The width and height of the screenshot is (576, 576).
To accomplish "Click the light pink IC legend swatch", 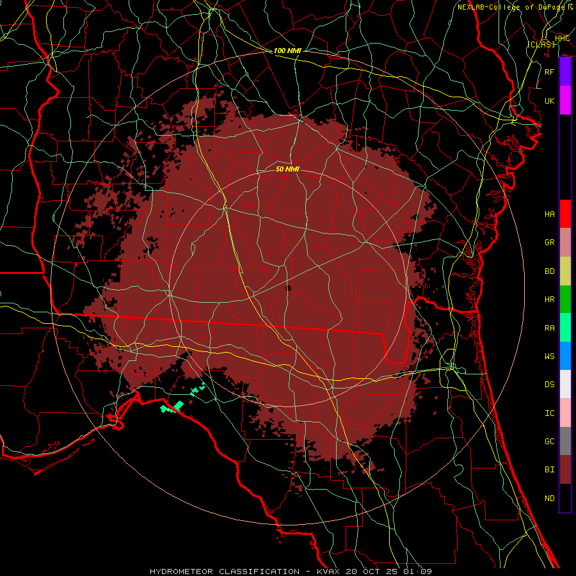I will point(565,413).
